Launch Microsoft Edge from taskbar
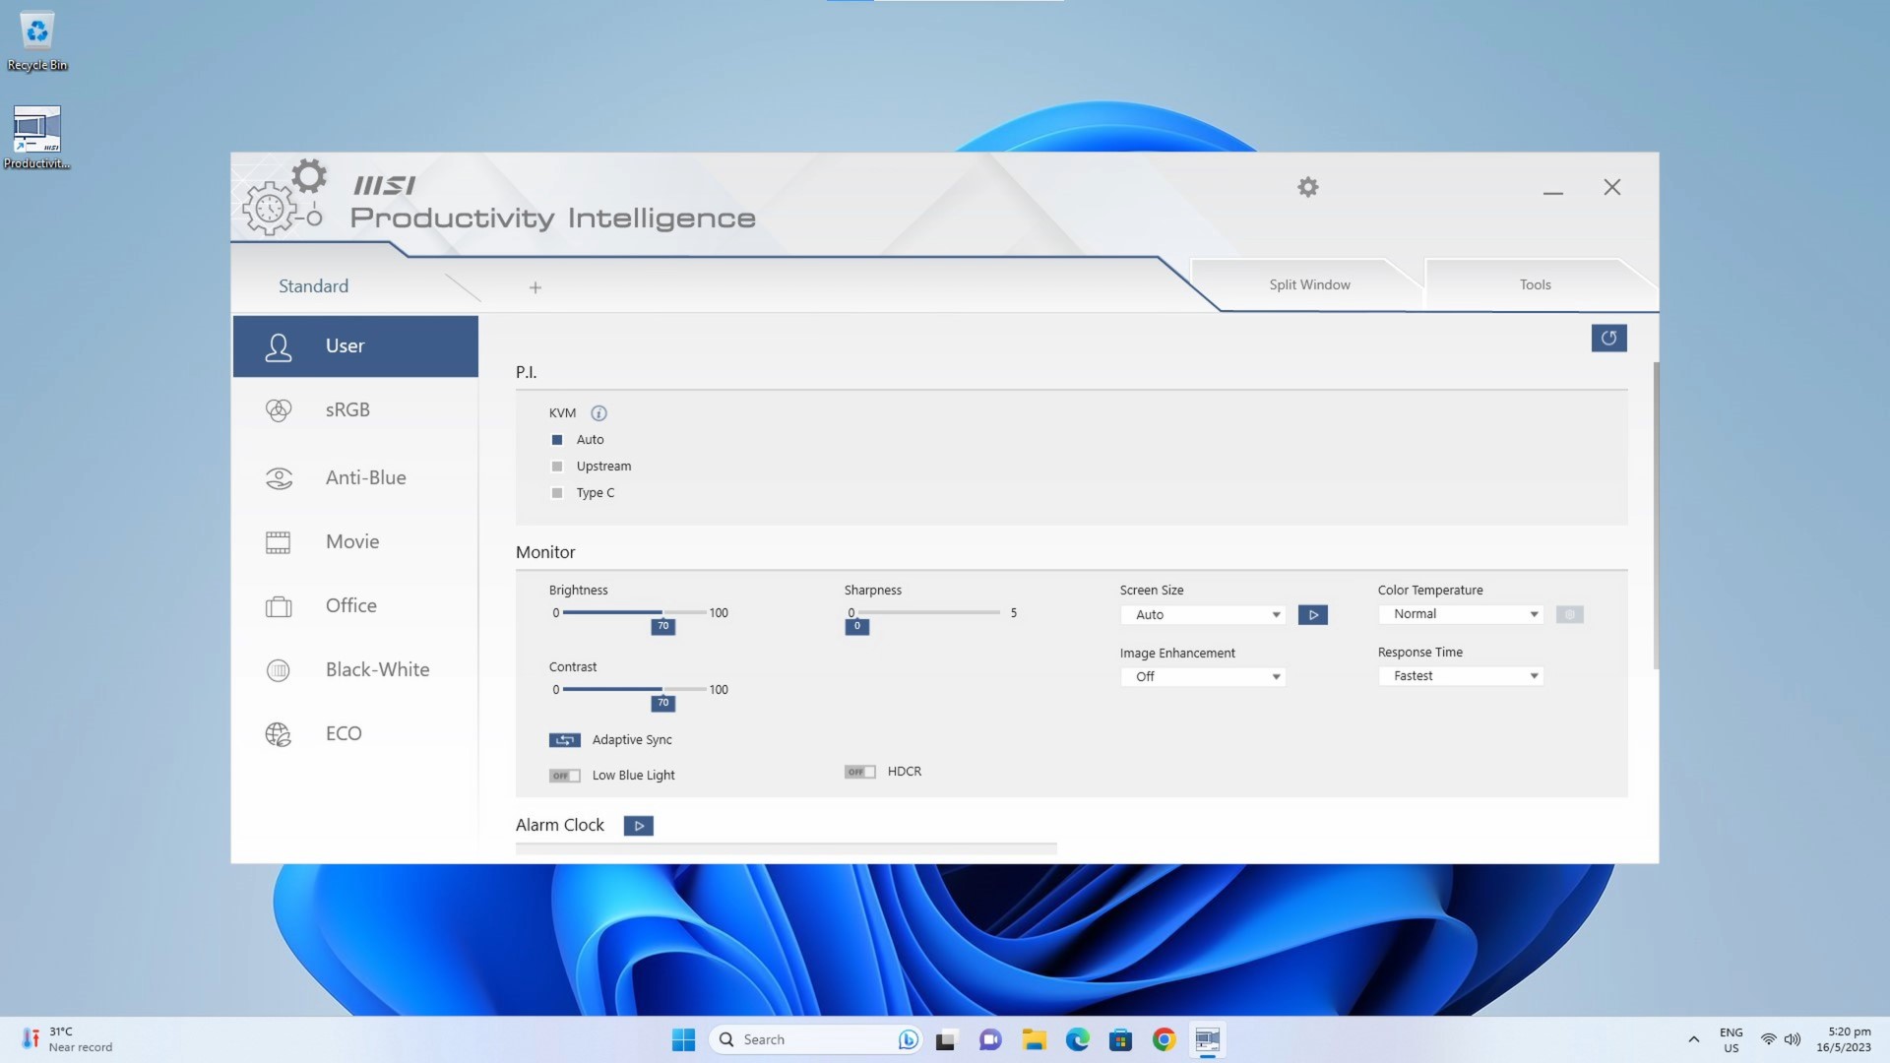 click(x=1077, y=1039)
